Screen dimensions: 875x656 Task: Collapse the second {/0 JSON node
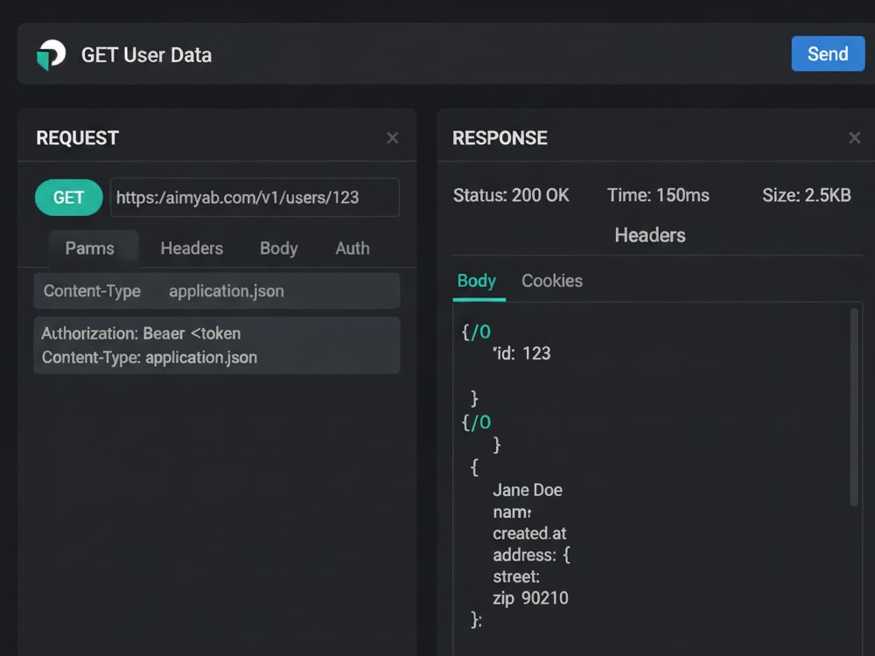pos(476,422)
